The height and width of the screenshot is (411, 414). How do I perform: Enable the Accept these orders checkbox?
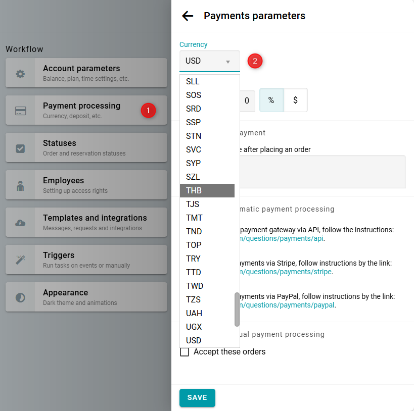[x=185, y=352]
